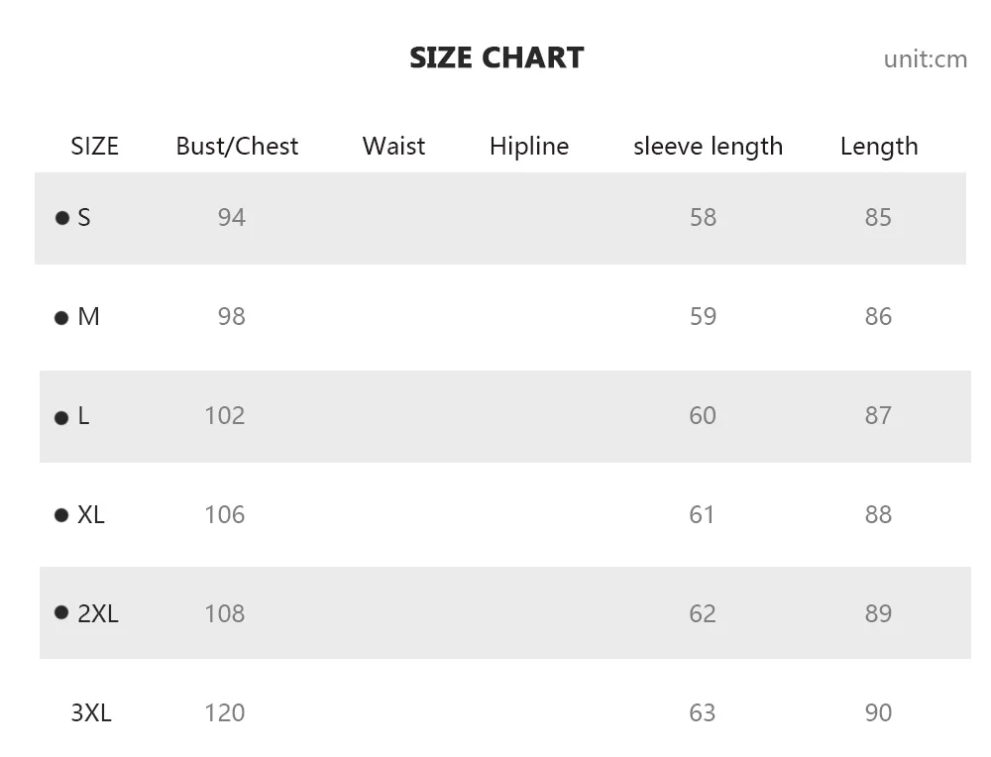Click the Length column header
The image size is (991, 757).
[879, 147]
